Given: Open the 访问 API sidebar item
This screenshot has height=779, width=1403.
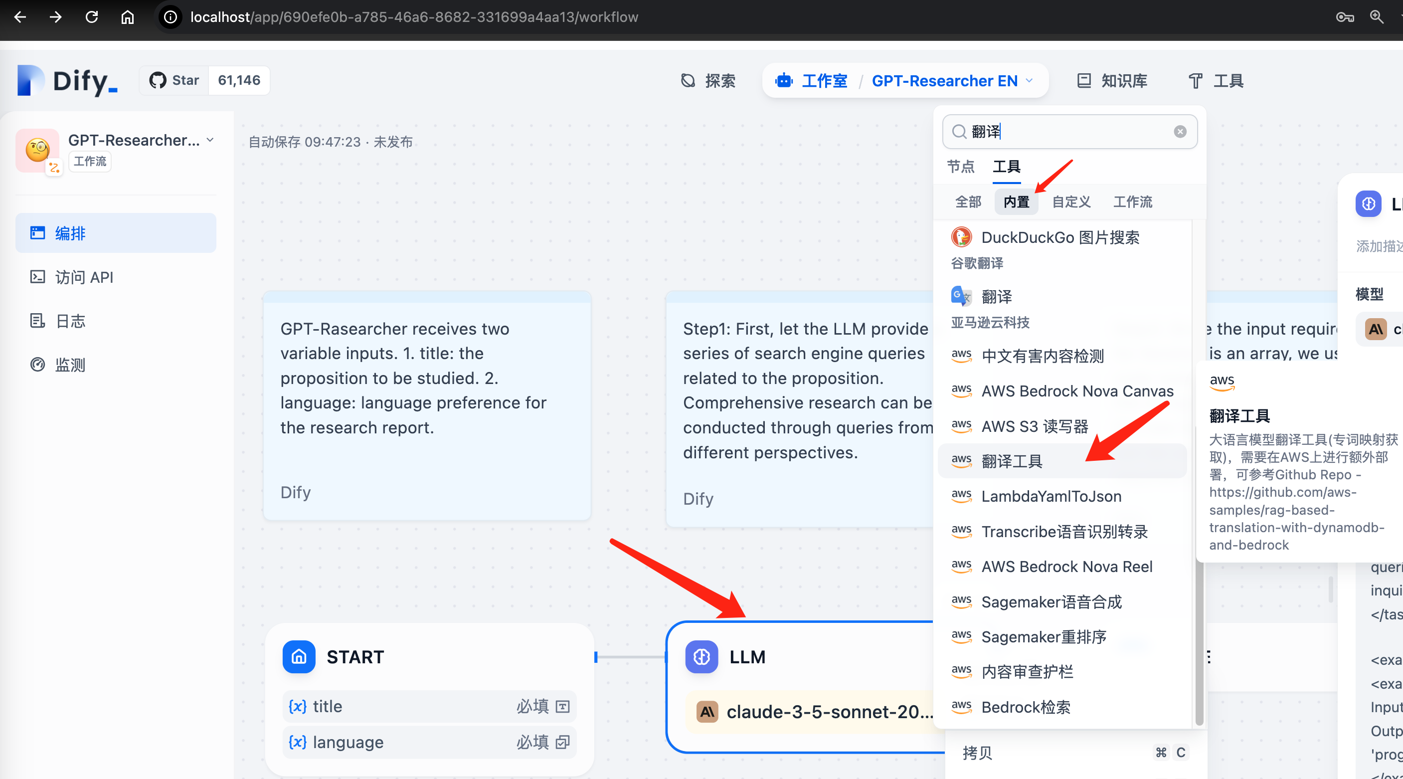Looking at the screenshot, I should (84, 277).
